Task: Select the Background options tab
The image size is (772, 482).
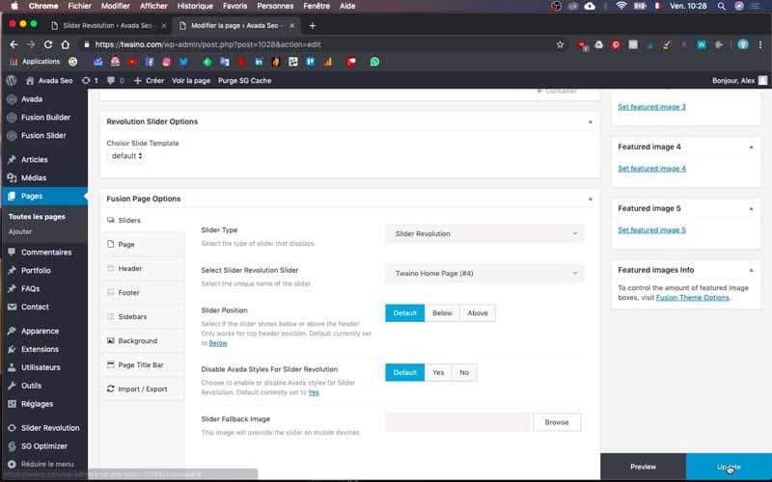Action: [142, 340]
